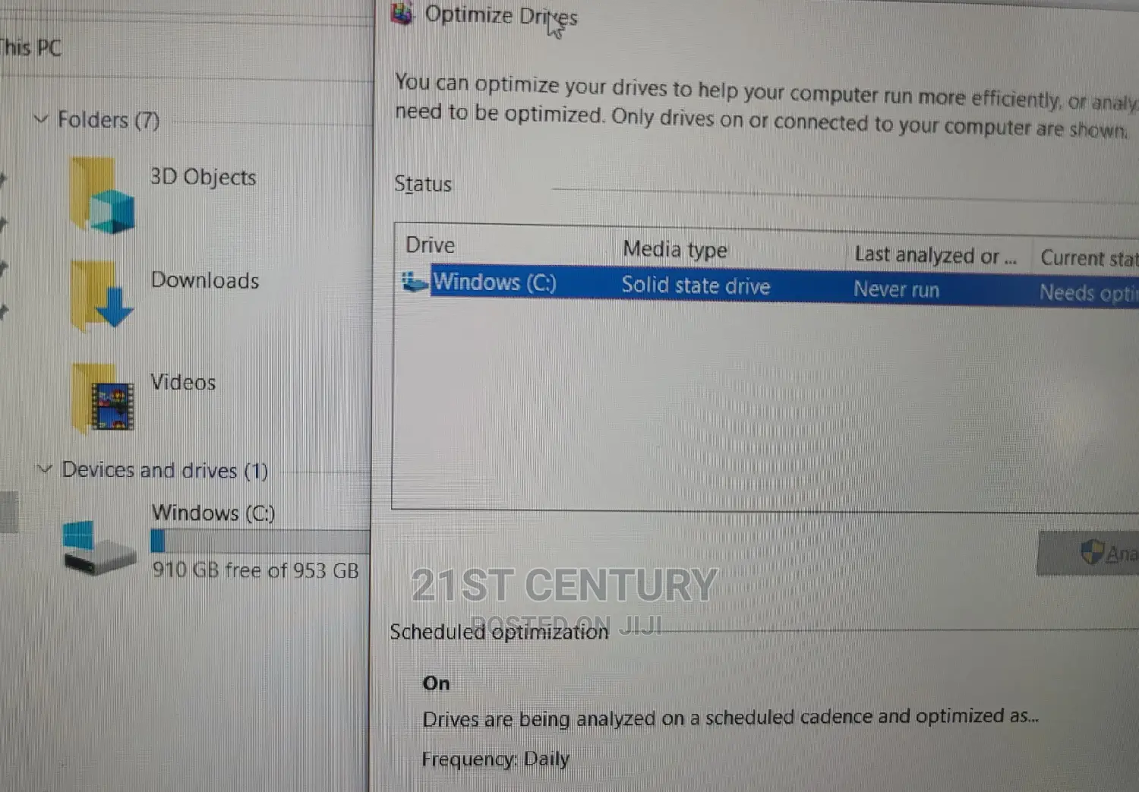Collapse the Devices and drives (1) section
Image resolution: width=1139 pixels, height=792 pixels.
(45, 469)
